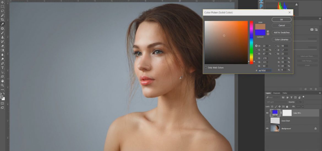
Task: Select the Magic Wand tool
Action: [x=2, y=15]
